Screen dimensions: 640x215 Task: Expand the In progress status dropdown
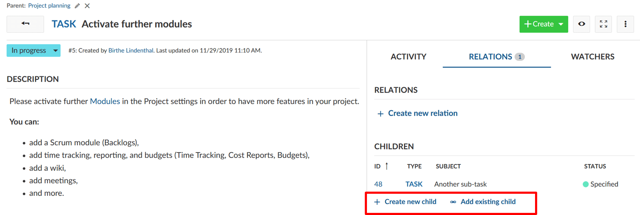33,51
